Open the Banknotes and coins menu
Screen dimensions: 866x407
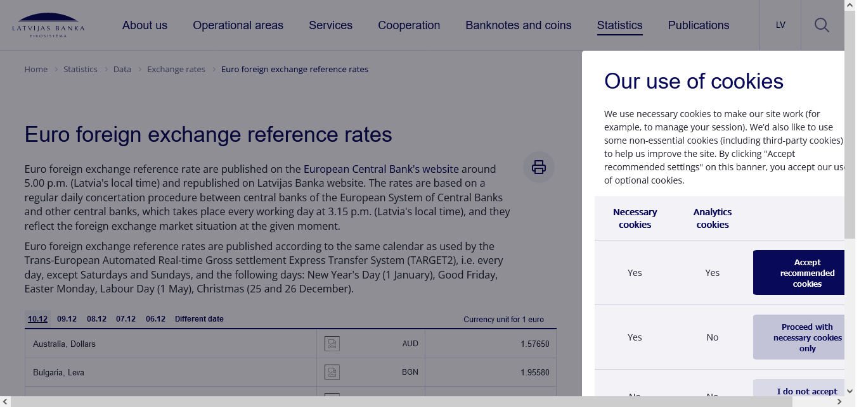tap(518, 25)
